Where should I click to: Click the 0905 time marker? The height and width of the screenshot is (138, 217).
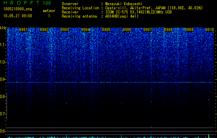106,30
